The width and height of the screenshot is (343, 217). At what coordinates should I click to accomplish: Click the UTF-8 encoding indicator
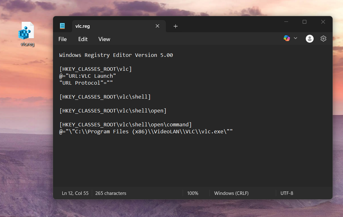287,193
